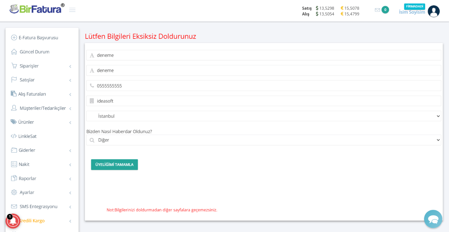Open the notification bell icon

13,221
